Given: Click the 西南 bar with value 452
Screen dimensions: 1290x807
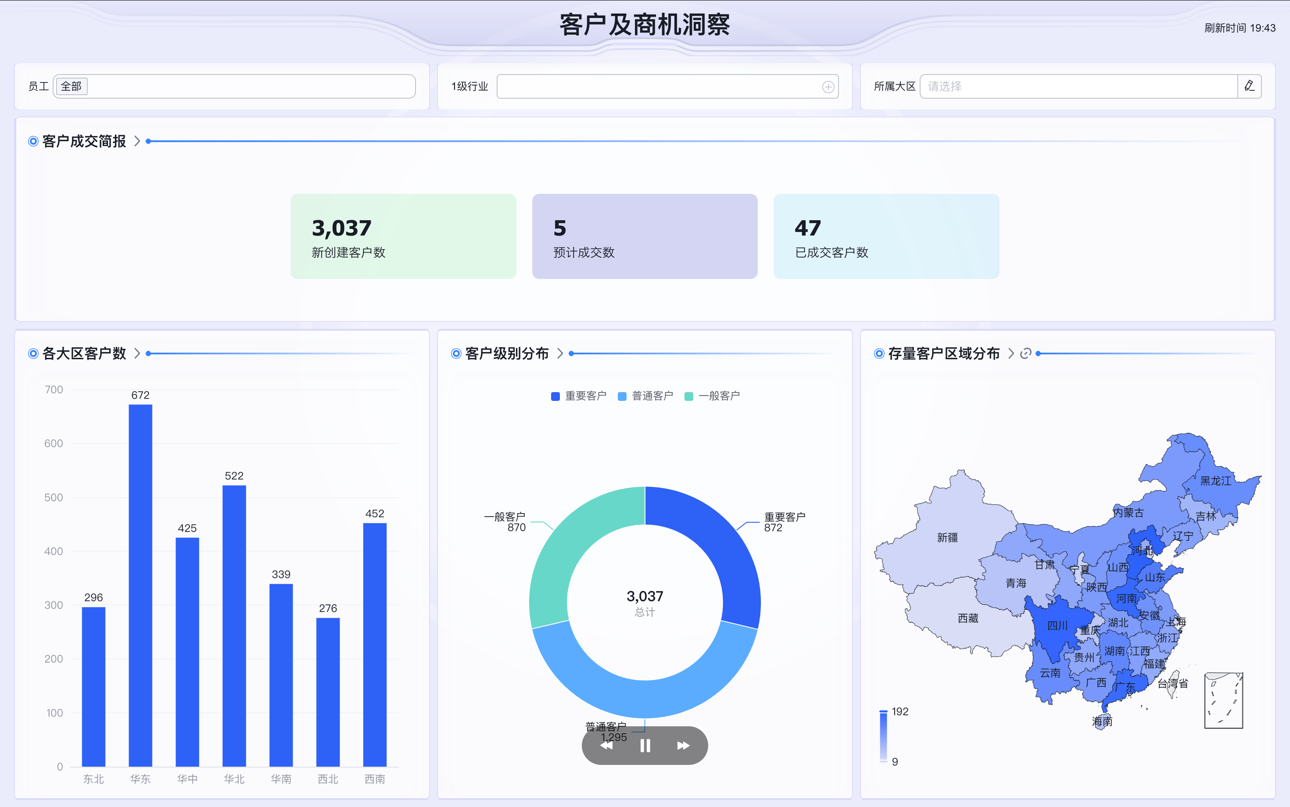Looking at the screenshot, I should click(x=375, y=645).
